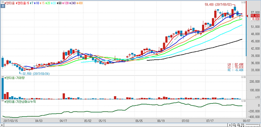261x127 pixels.
Task: Click the tall first volume bar
Action: click(2, 88)
